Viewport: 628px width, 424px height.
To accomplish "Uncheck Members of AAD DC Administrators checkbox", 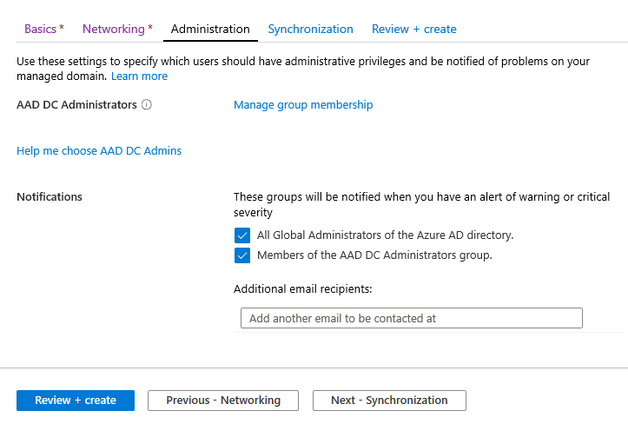I will (242, 255).
